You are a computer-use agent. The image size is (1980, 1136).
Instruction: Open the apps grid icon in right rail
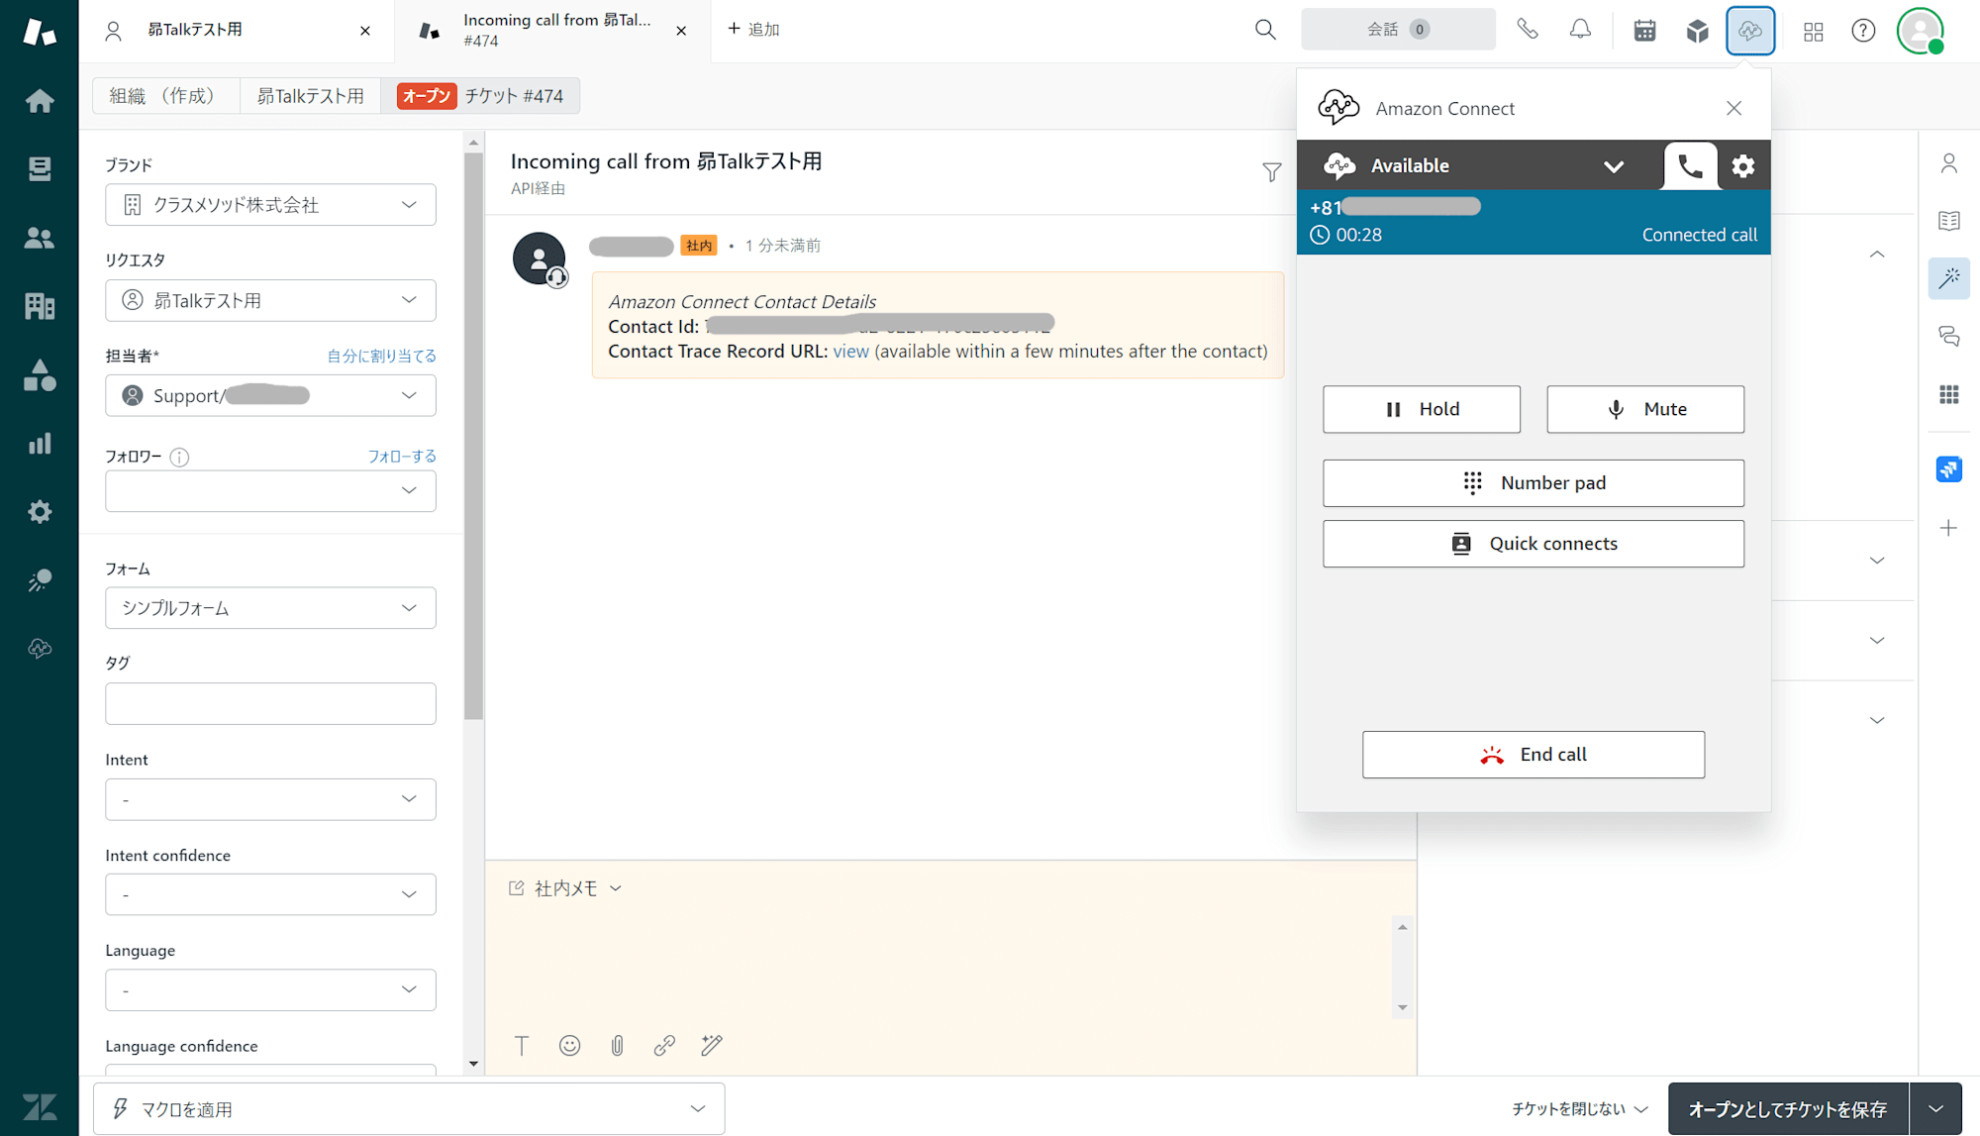[1949, 395]
